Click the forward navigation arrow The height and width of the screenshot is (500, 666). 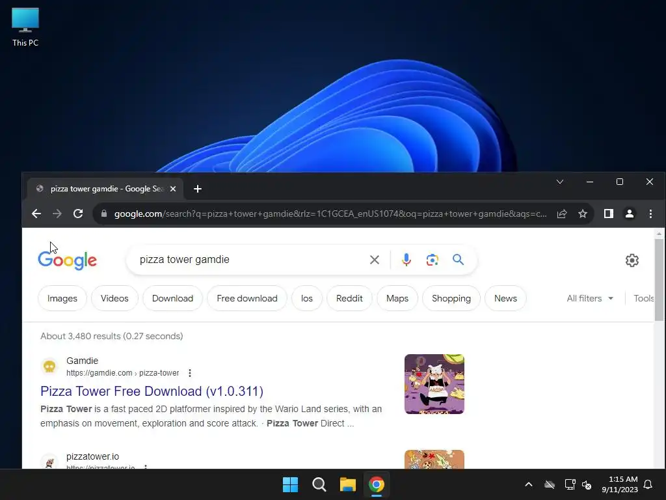[57, 214]
